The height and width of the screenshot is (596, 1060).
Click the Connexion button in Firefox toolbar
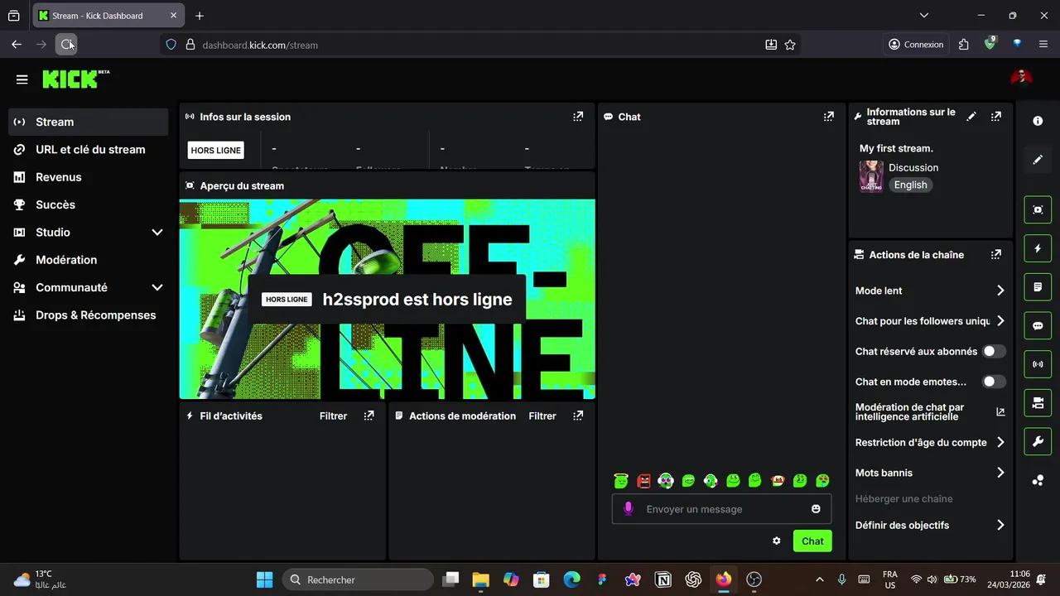click(916, 45)
